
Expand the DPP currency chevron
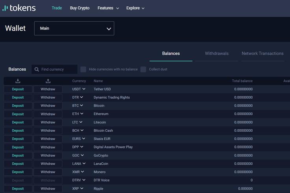pos(82,147)
